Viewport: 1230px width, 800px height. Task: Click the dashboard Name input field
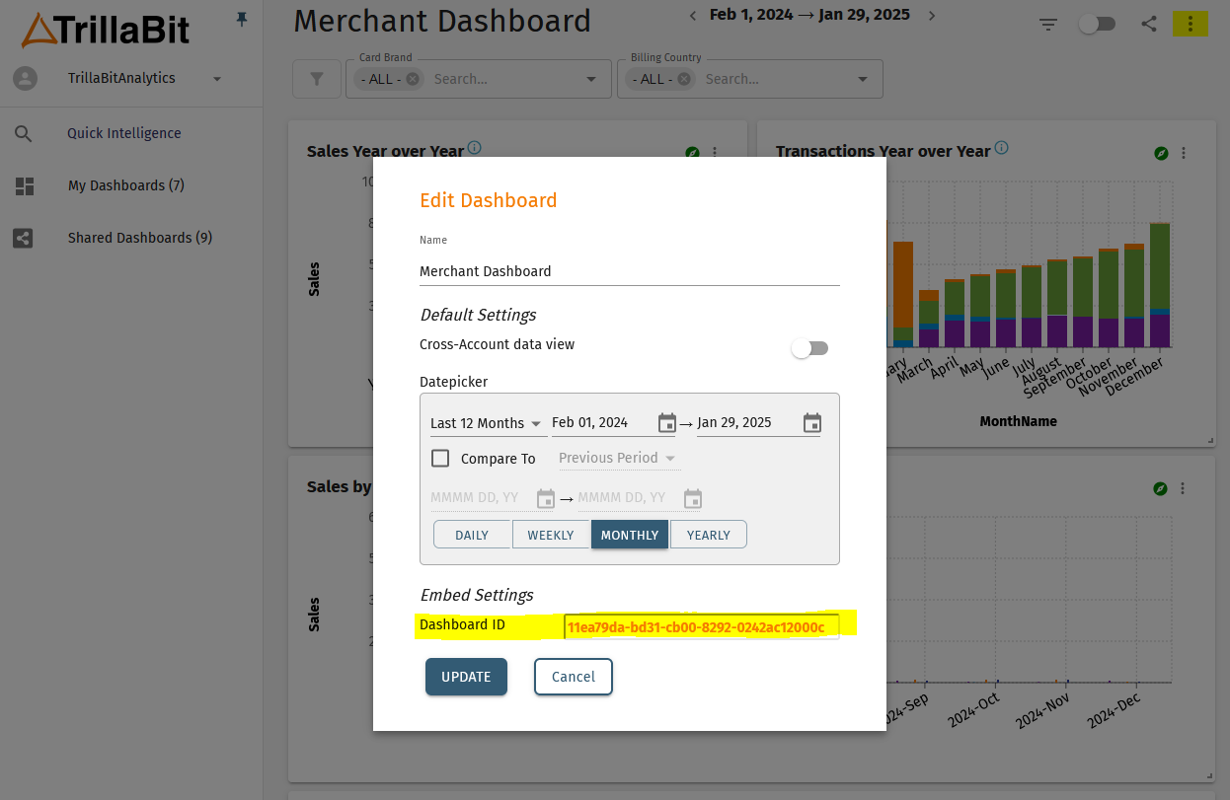pos(629,271)
